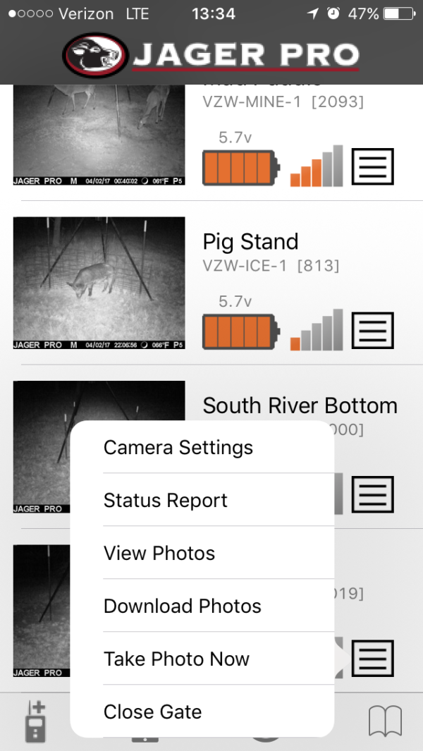
Task: Open Pig Stand camera menu icon
Action: click(372, 330)
